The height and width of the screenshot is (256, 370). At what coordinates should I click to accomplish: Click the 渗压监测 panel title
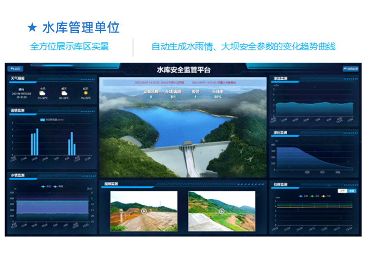click(x=280, y=132)
